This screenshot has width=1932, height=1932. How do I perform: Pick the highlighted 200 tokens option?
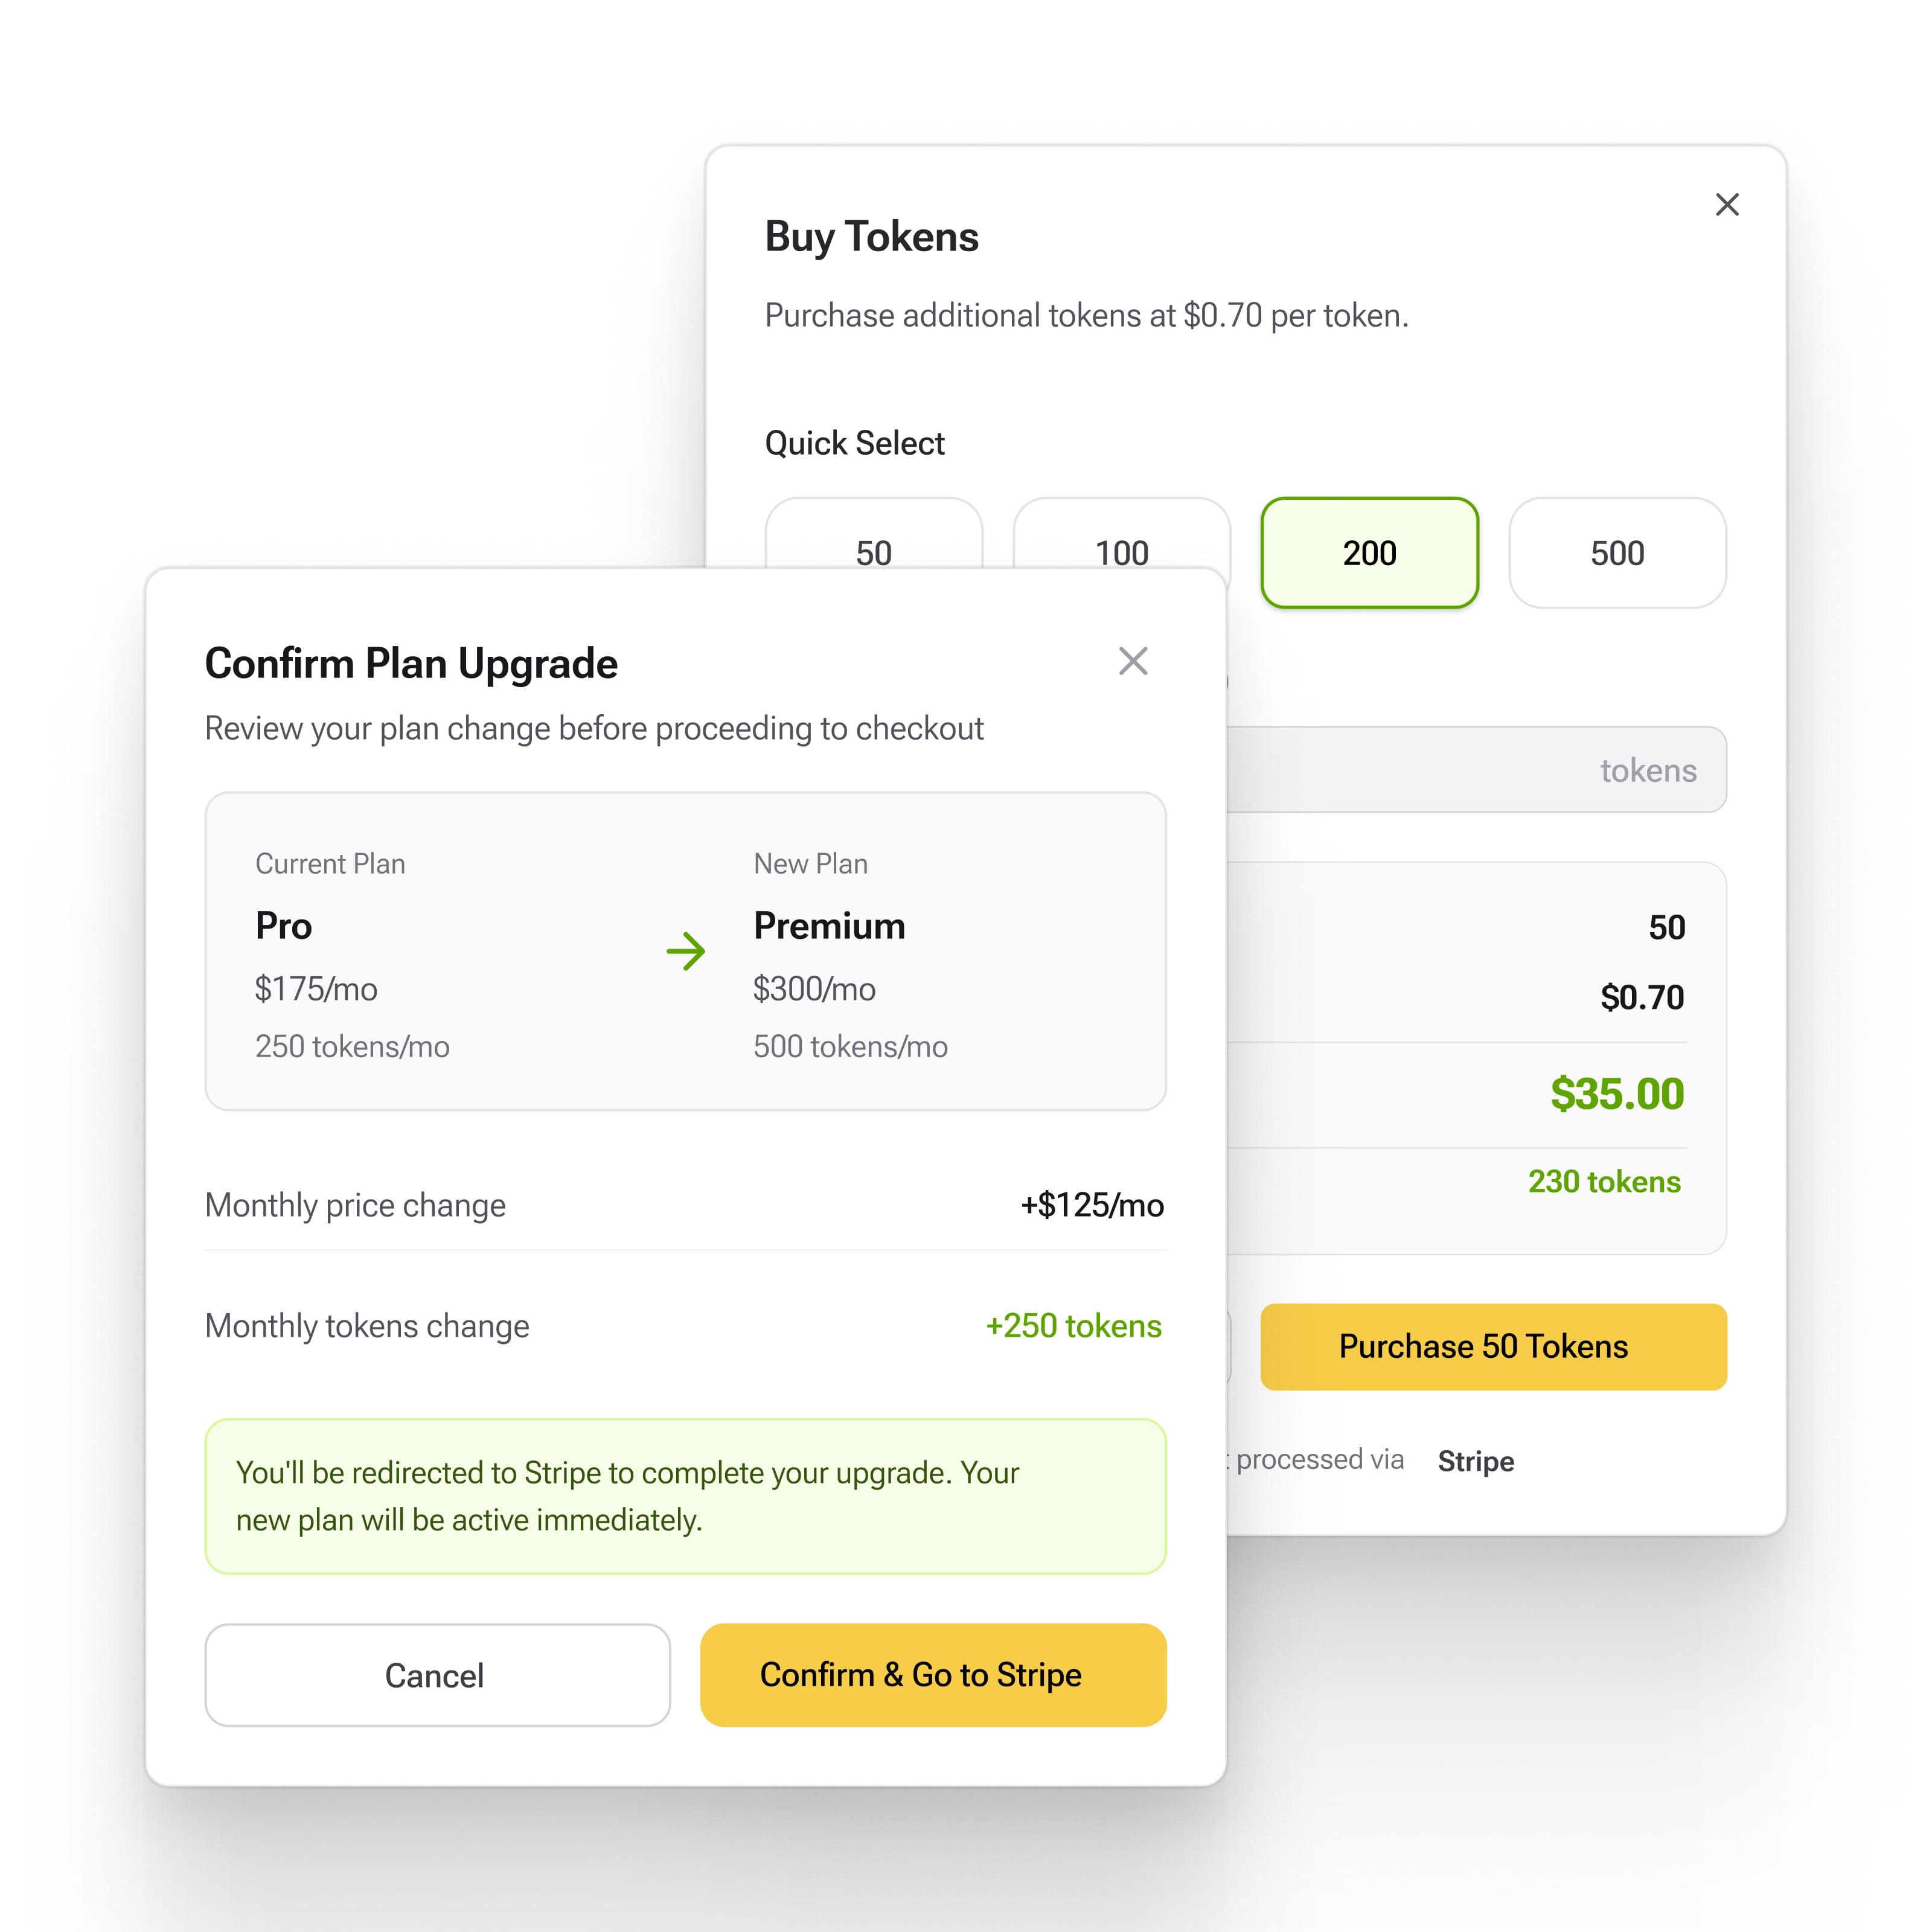pos(1369,553)
